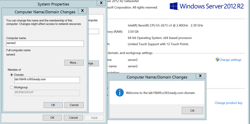Click the 'System Properties' title bar text
The height and width of the screenshot is (124, 250).
53,4
